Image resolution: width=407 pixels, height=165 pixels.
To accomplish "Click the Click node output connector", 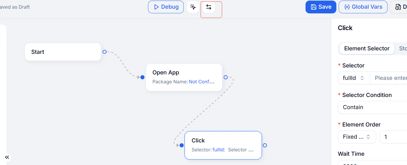I will pyautogui.click(x=265, y=145).
